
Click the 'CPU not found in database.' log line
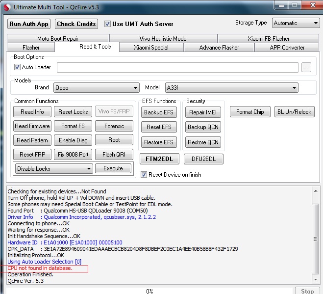pos(40,268)
